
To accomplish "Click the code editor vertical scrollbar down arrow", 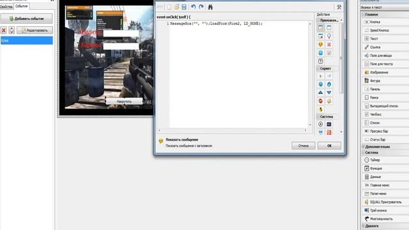I will 310,125.
